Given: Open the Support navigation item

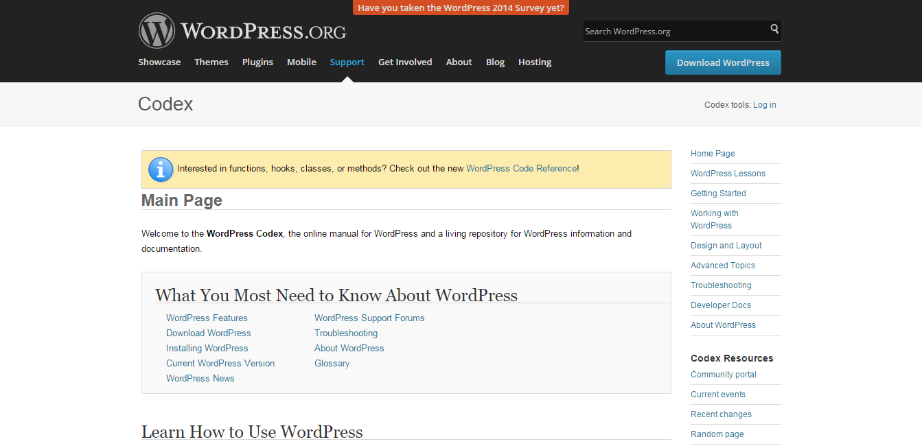Looking at the screenshot, I should point(347,62).
